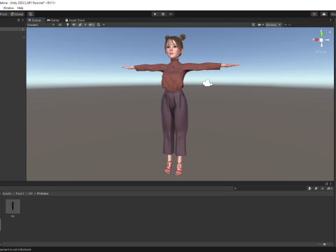Expand the Hierarchy scene row arrow
The width and height of the screenshot is (336, 252).
click(24, 37)
